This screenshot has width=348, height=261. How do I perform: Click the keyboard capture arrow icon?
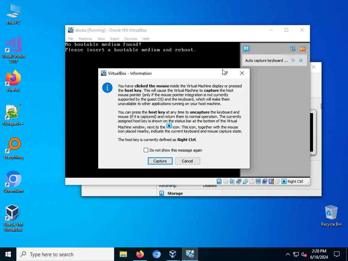coord(284,181)
